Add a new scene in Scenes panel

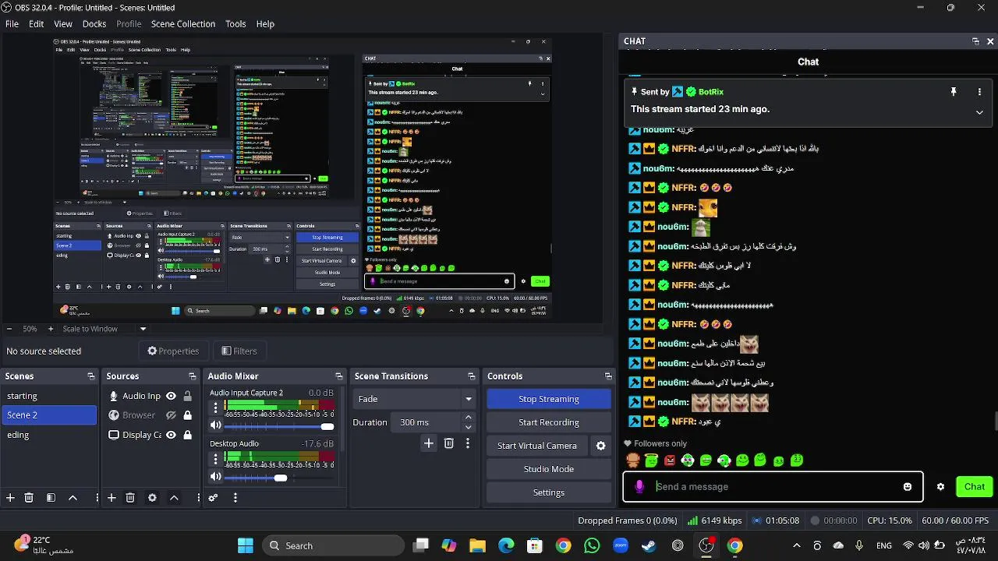click(x=10, y=498)
